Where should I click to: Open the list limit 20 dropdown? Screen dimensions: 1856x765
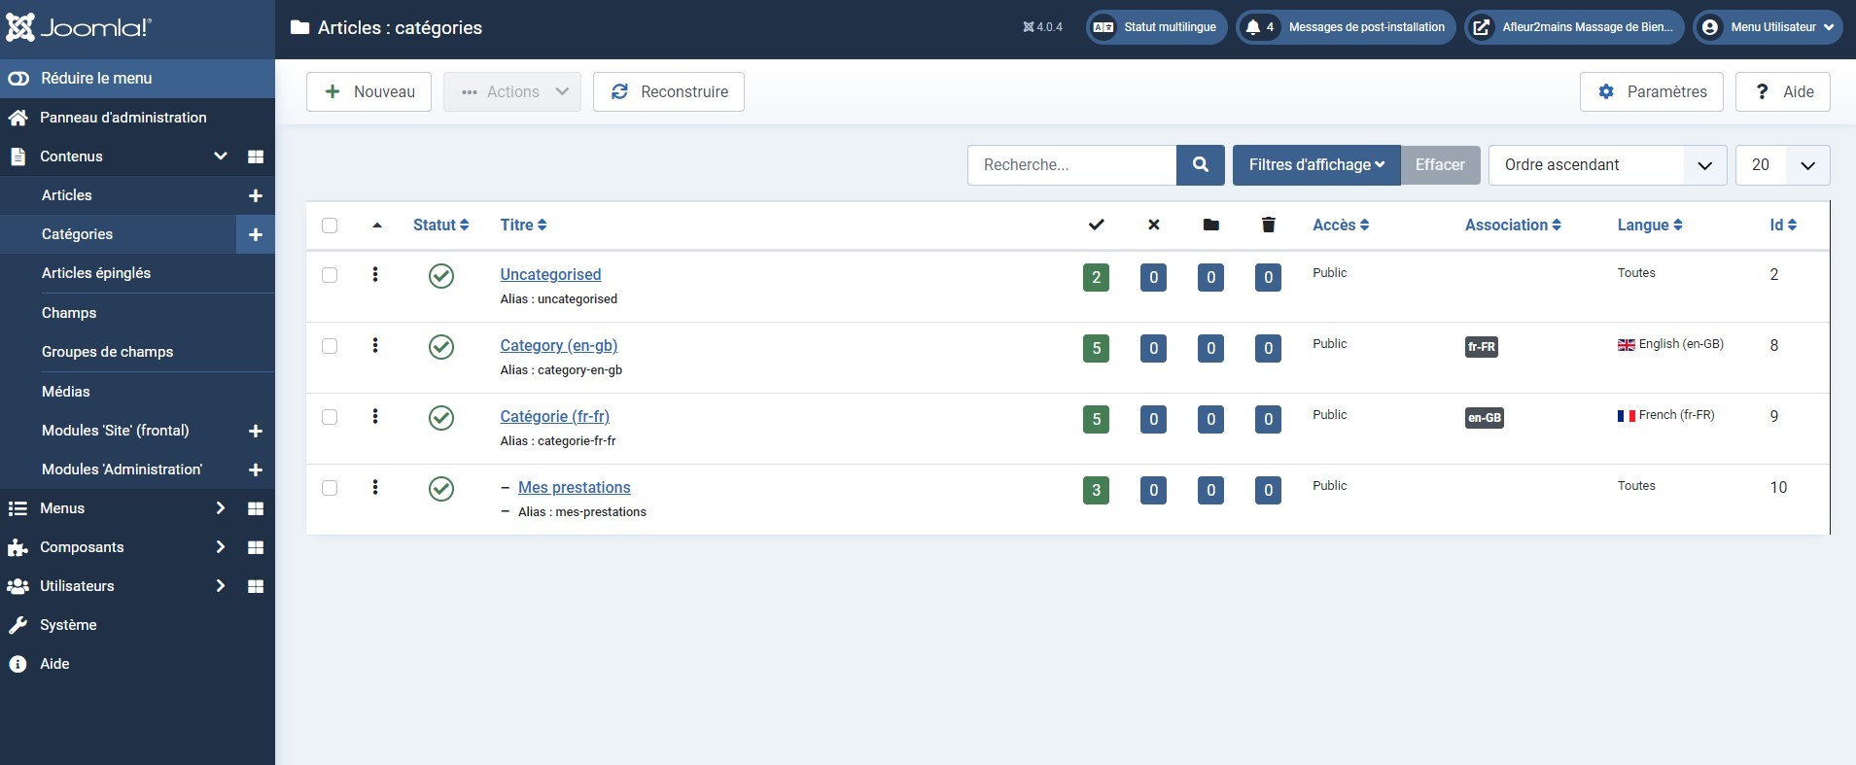pyautogui.click(x=1783, y=165)
